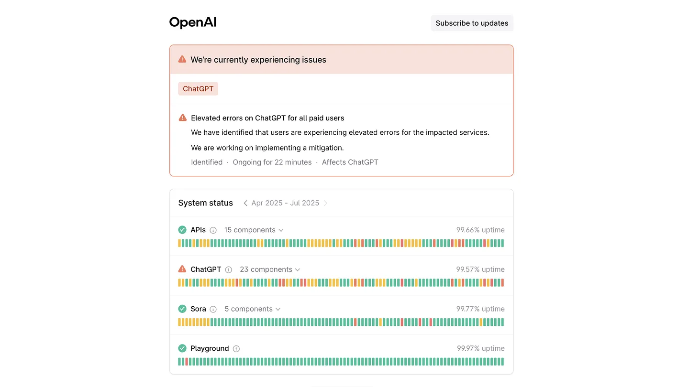Click the red bar in Playground uptime chart

coord(187,362)
